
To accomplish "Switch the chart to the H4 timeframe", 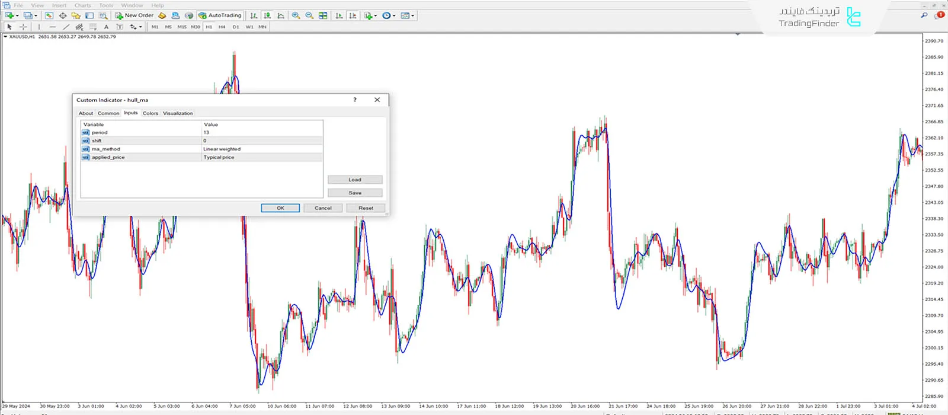I will click(x=222, y=27).
